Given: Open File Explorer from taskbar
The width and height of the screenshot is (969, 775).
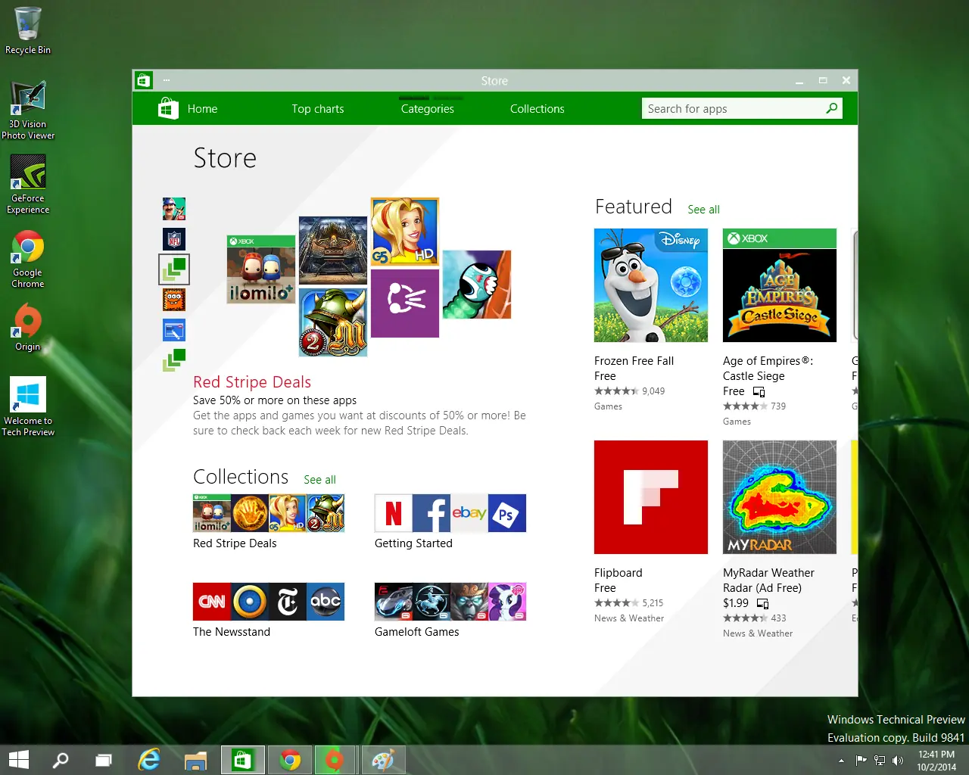Looking at the screenshot, I should point(195,760).
